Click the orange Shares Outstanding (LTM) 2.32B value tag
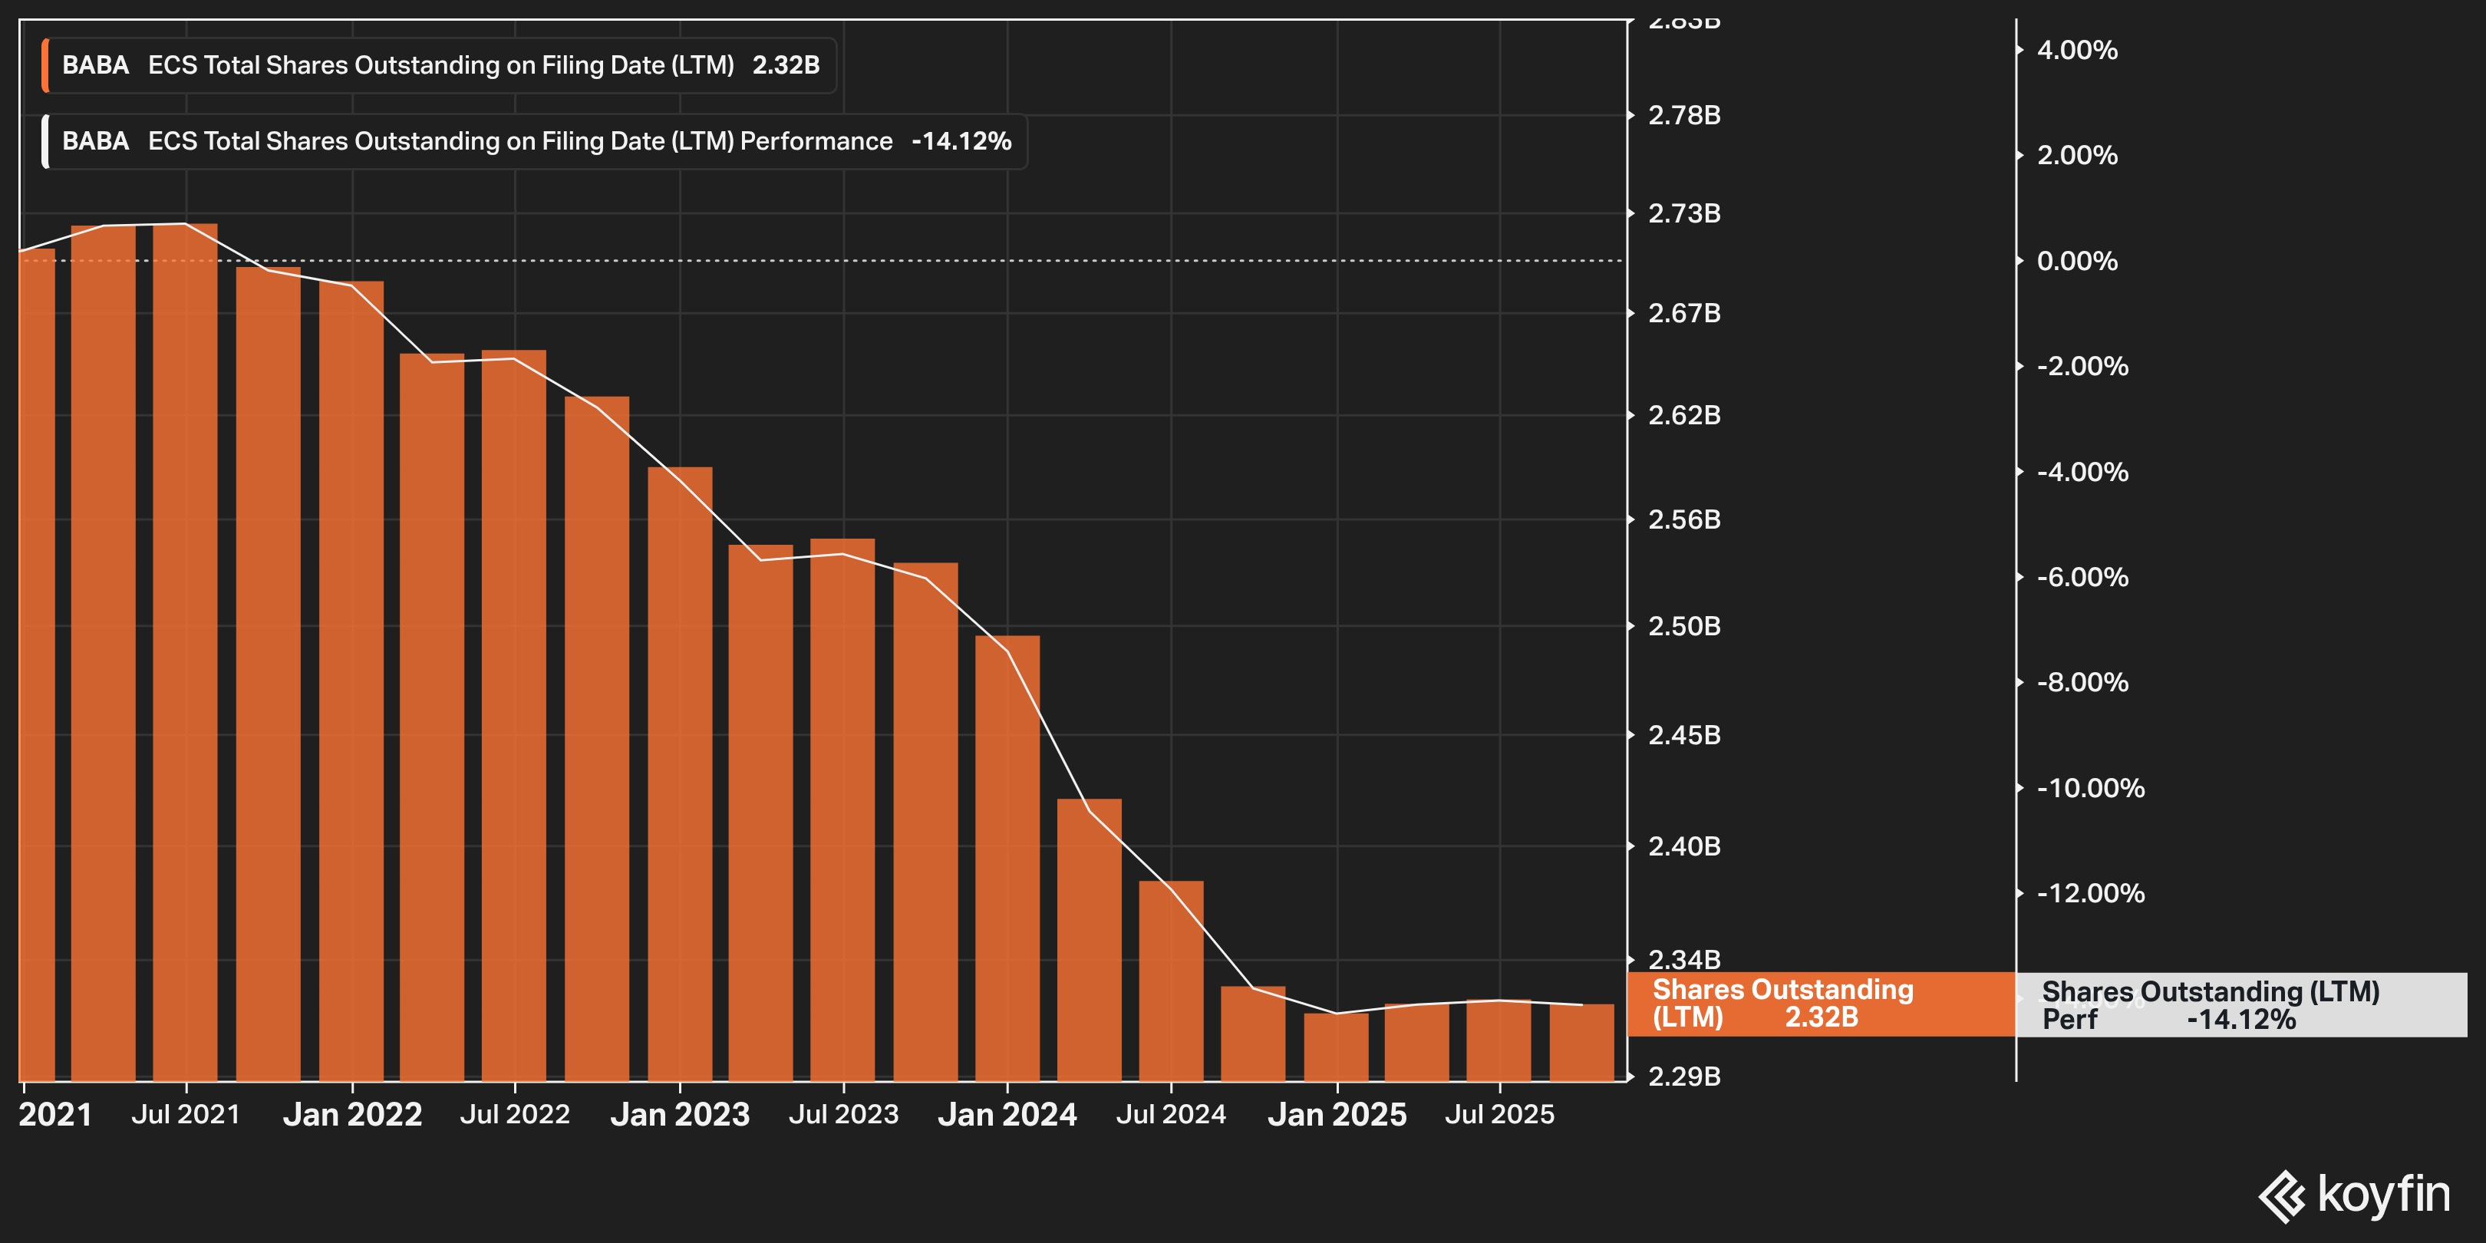The width and height of the screenshot is (2486, 1243). coord(1820,1004)
